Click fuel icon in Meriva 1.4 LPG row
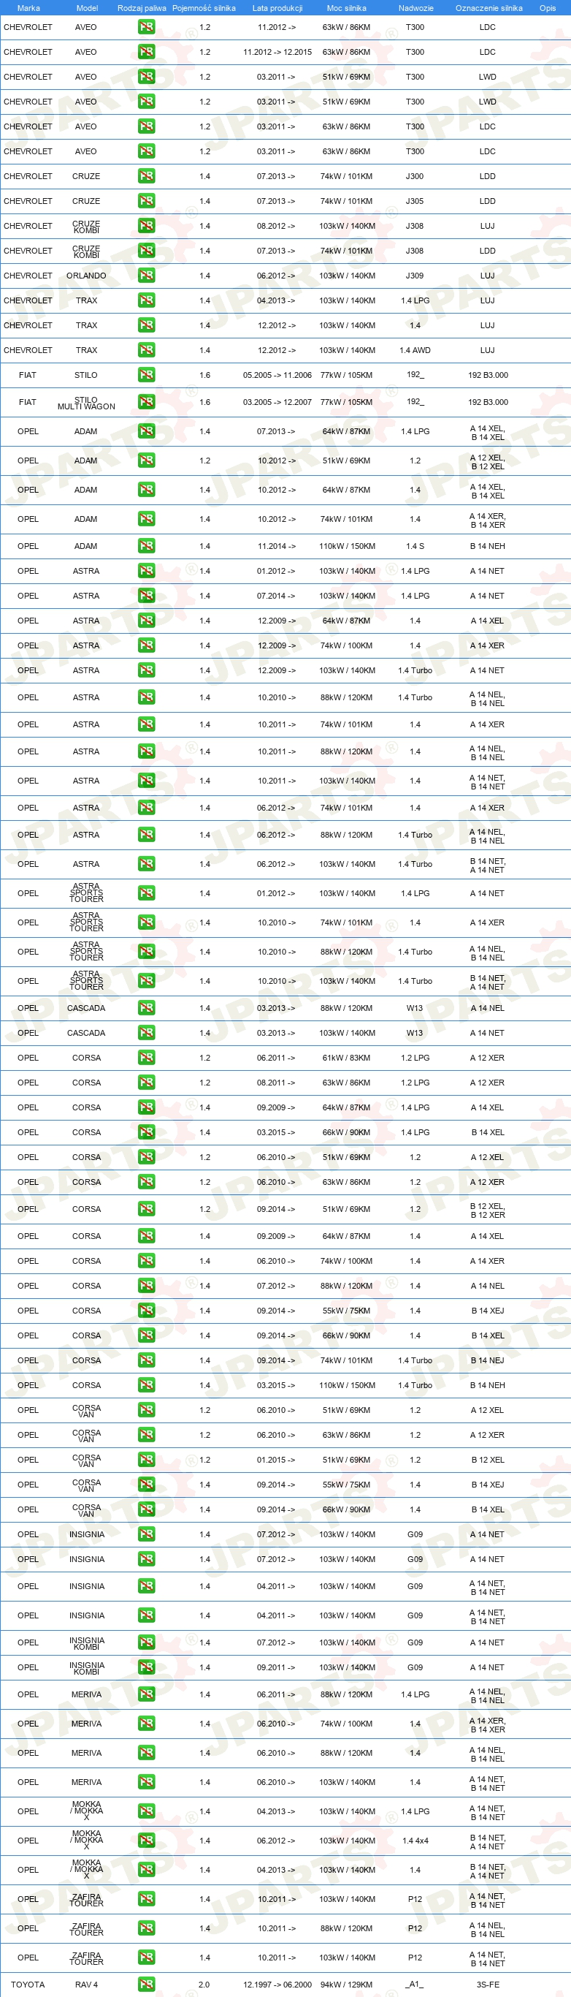The width and height of the screenshot is (571, 1997). (147, 1694)
